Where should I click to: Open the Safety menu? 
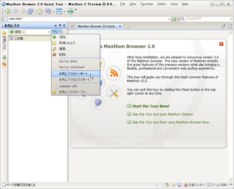(x=161, y=4)
